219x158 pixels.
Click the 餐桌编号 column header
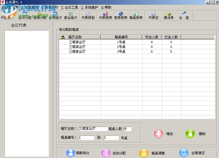[121, 37]
